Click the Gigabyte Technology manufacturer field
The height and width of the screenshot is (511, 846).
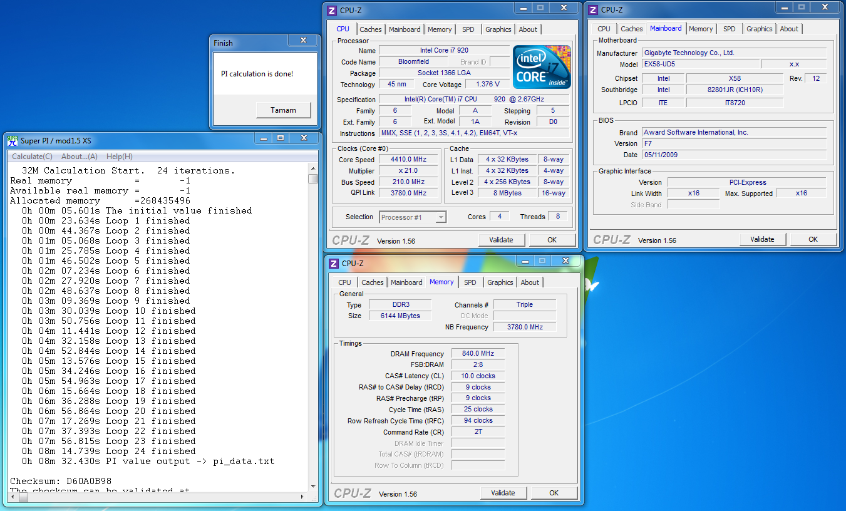pyautogui.click(x=734, y=53)
